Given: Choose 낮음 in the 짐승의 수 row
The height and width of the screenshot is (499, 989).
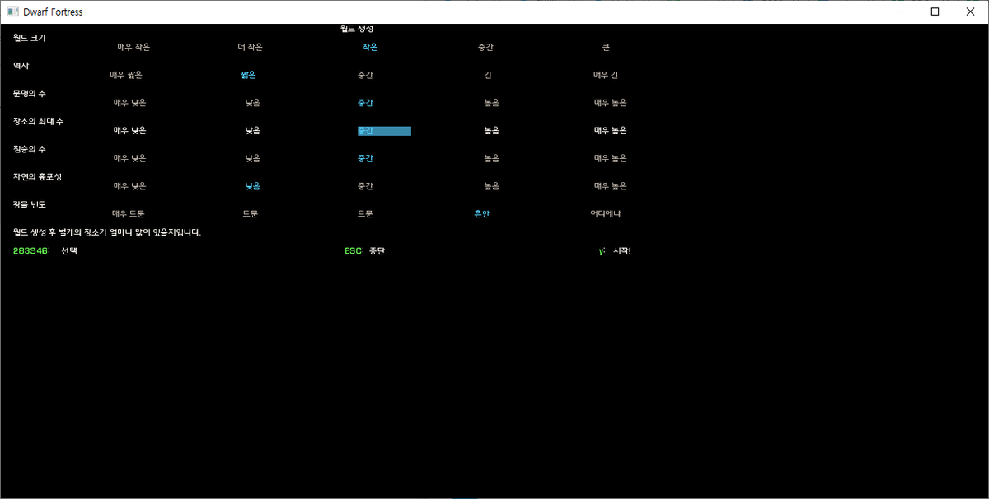Looking at the screenshot, I should pos(252,158).
